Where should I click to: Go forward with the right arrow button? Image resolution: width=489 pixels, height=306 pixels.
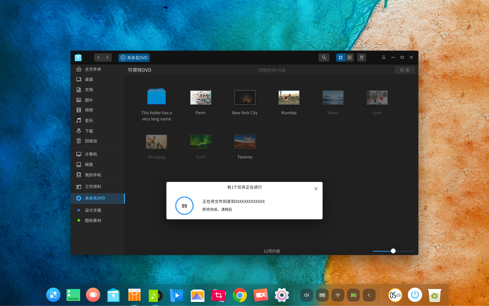click(x=107, y=57)
